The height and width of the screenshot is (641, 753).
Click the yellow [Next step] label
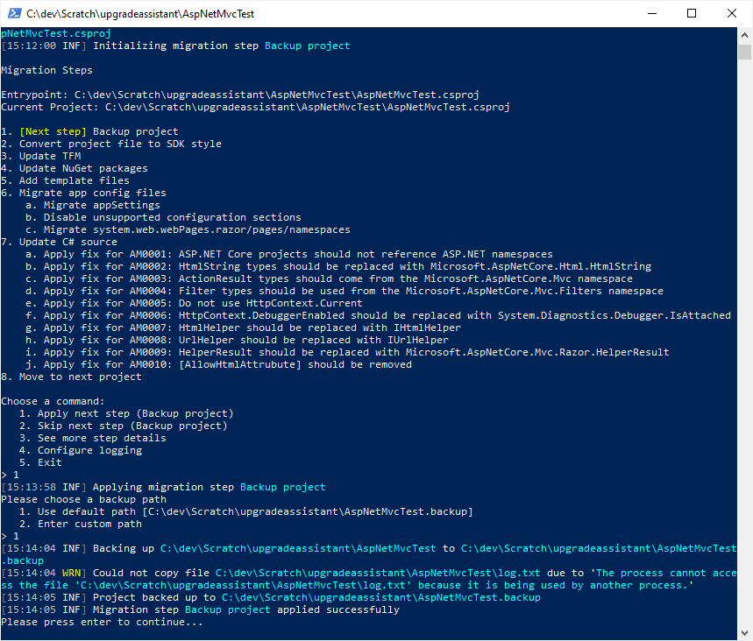pos(53,131)
